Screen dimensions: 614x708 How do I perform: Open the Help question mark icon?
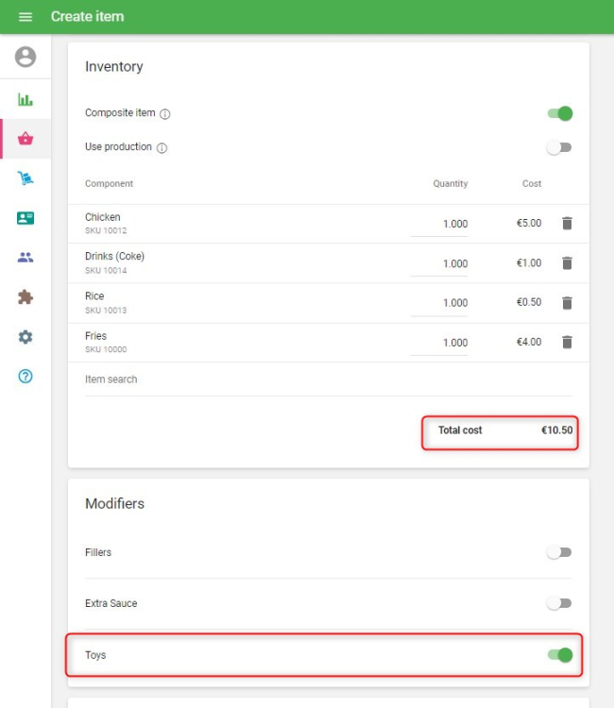point(26,377)
